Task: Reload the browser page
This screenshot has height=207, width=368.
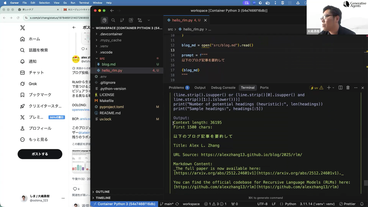Action: point(18,18)
